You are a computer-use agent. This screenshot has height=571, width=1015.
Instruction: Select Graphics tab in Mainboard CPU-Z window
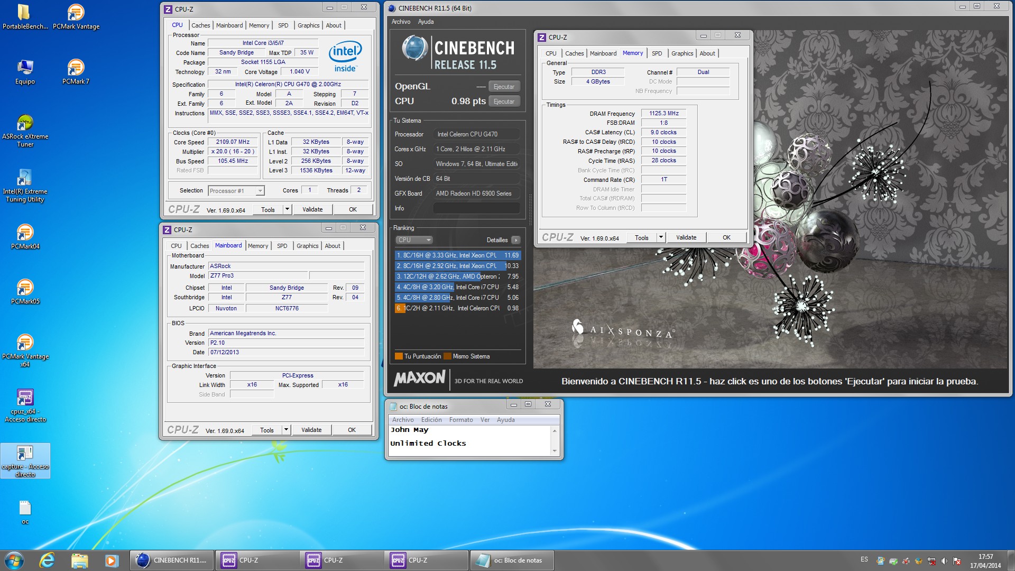(307, 246)
